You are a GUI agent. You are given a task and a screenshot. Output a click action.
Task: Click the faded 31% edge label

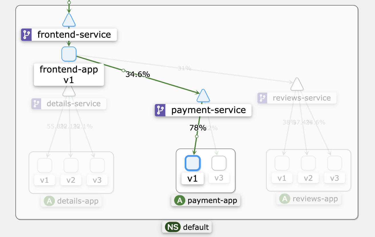click(184, 68)
